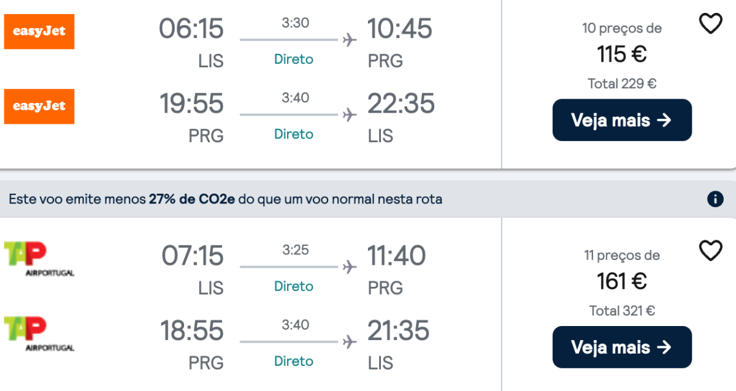
Task: Select the 161 € price text
Action: pyautogui.click(x=622, y=281)
